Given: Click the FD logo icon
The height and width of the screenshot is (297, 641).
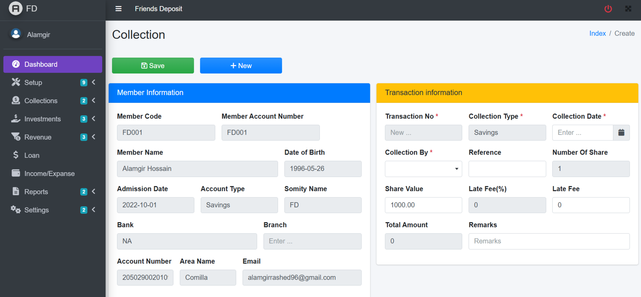Looking at the screenshot, I should pos(16,8).
